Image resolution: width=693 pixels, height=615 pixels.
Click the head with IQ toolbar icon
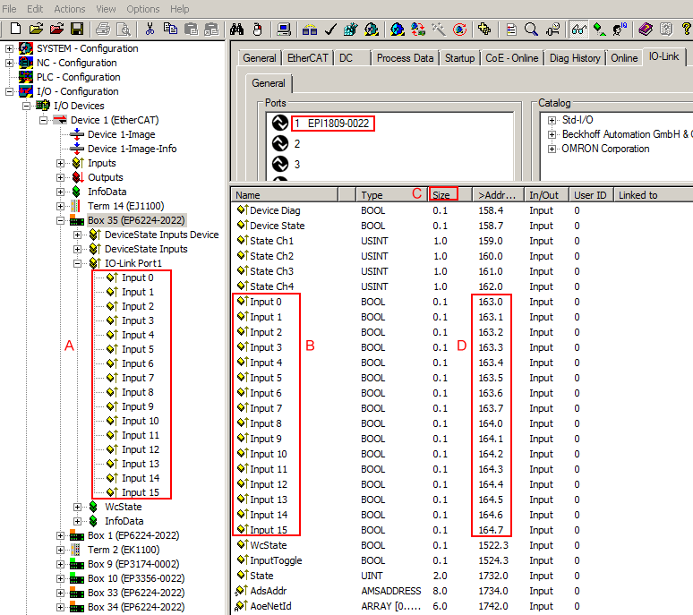[x=620, y=30]
